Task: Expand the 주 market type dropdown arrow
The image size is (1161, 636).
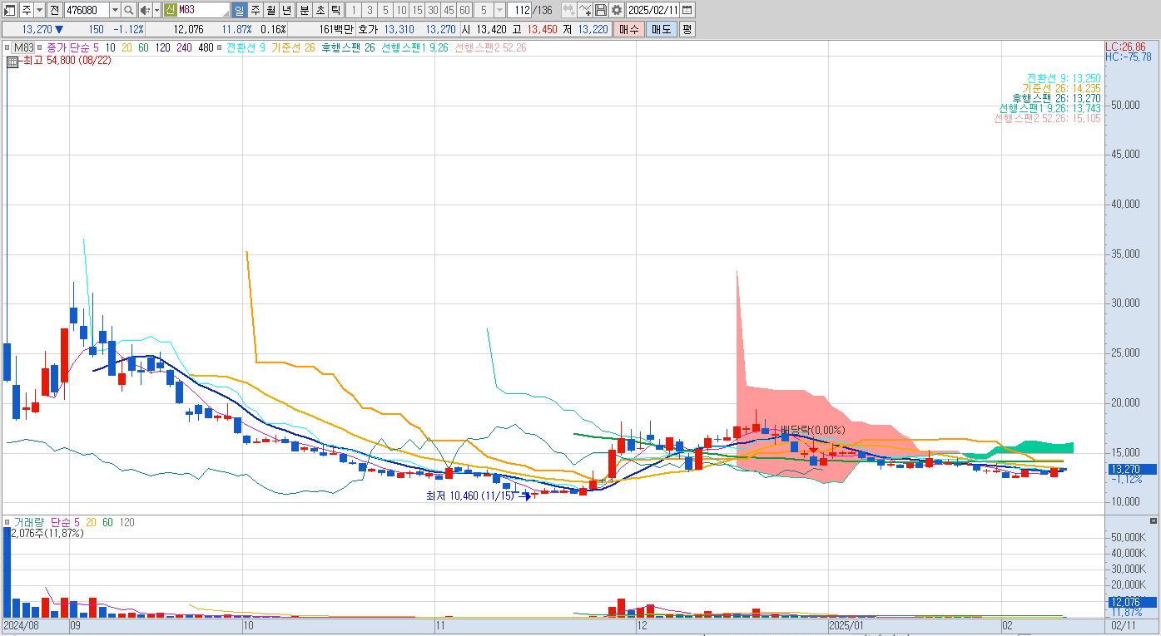Action: pyautogui.click(x=39, y=10)
